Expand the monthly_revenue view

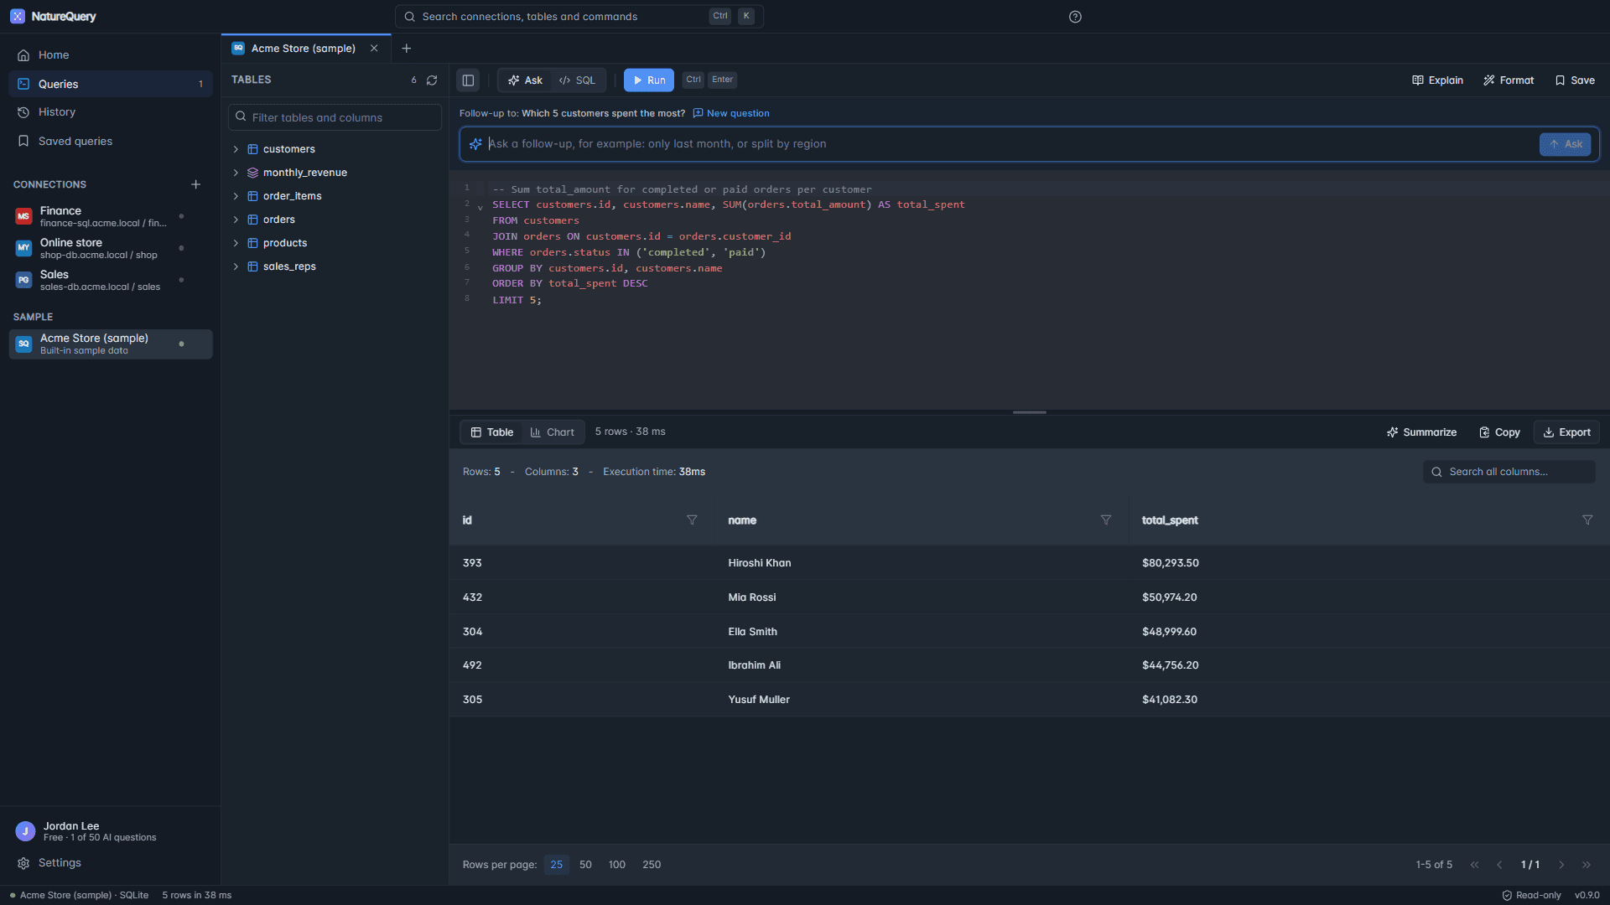point(236,173)
